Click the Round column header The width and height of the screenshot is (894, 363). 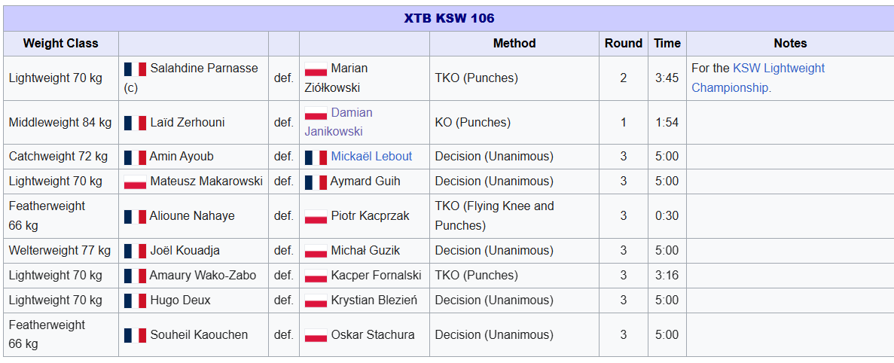point(623,44)
